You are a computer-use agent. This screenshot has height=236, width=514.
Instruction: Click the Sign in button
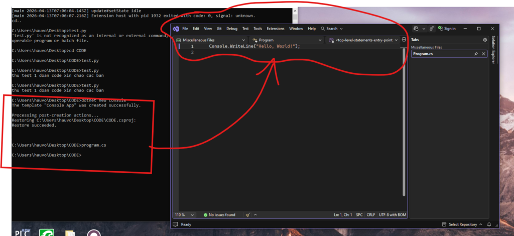[x=447, y=29]
